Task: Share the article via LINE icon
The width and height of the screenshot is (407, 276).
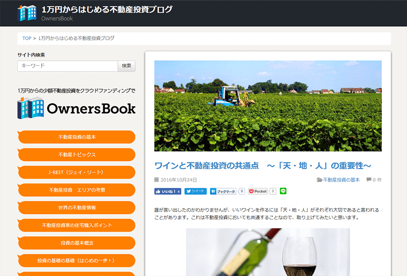Action: (x=283, y=191)
